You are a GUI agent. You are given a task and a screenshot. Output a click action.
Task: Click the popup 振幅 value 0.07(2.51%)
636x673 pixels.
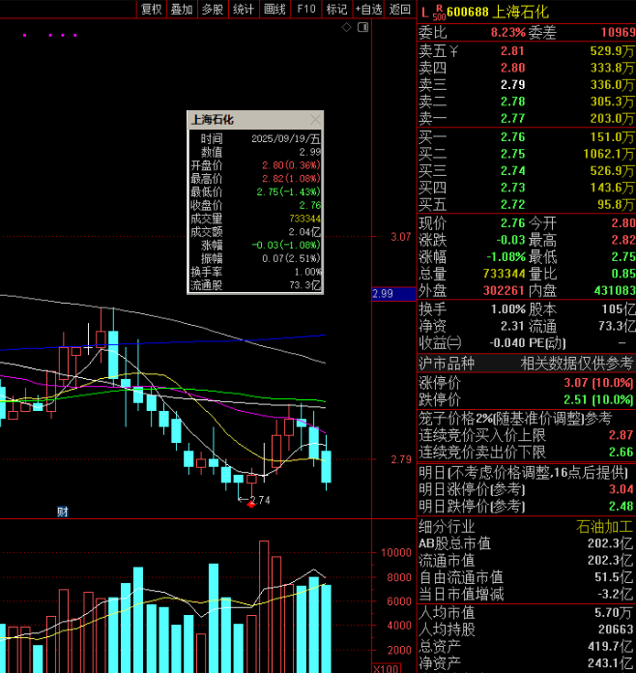tap(291, 258)
